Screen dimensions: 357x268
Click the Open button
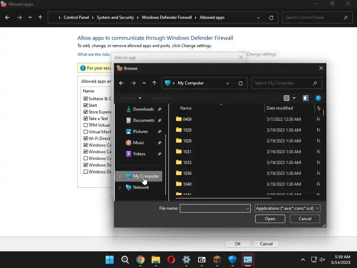270,219
